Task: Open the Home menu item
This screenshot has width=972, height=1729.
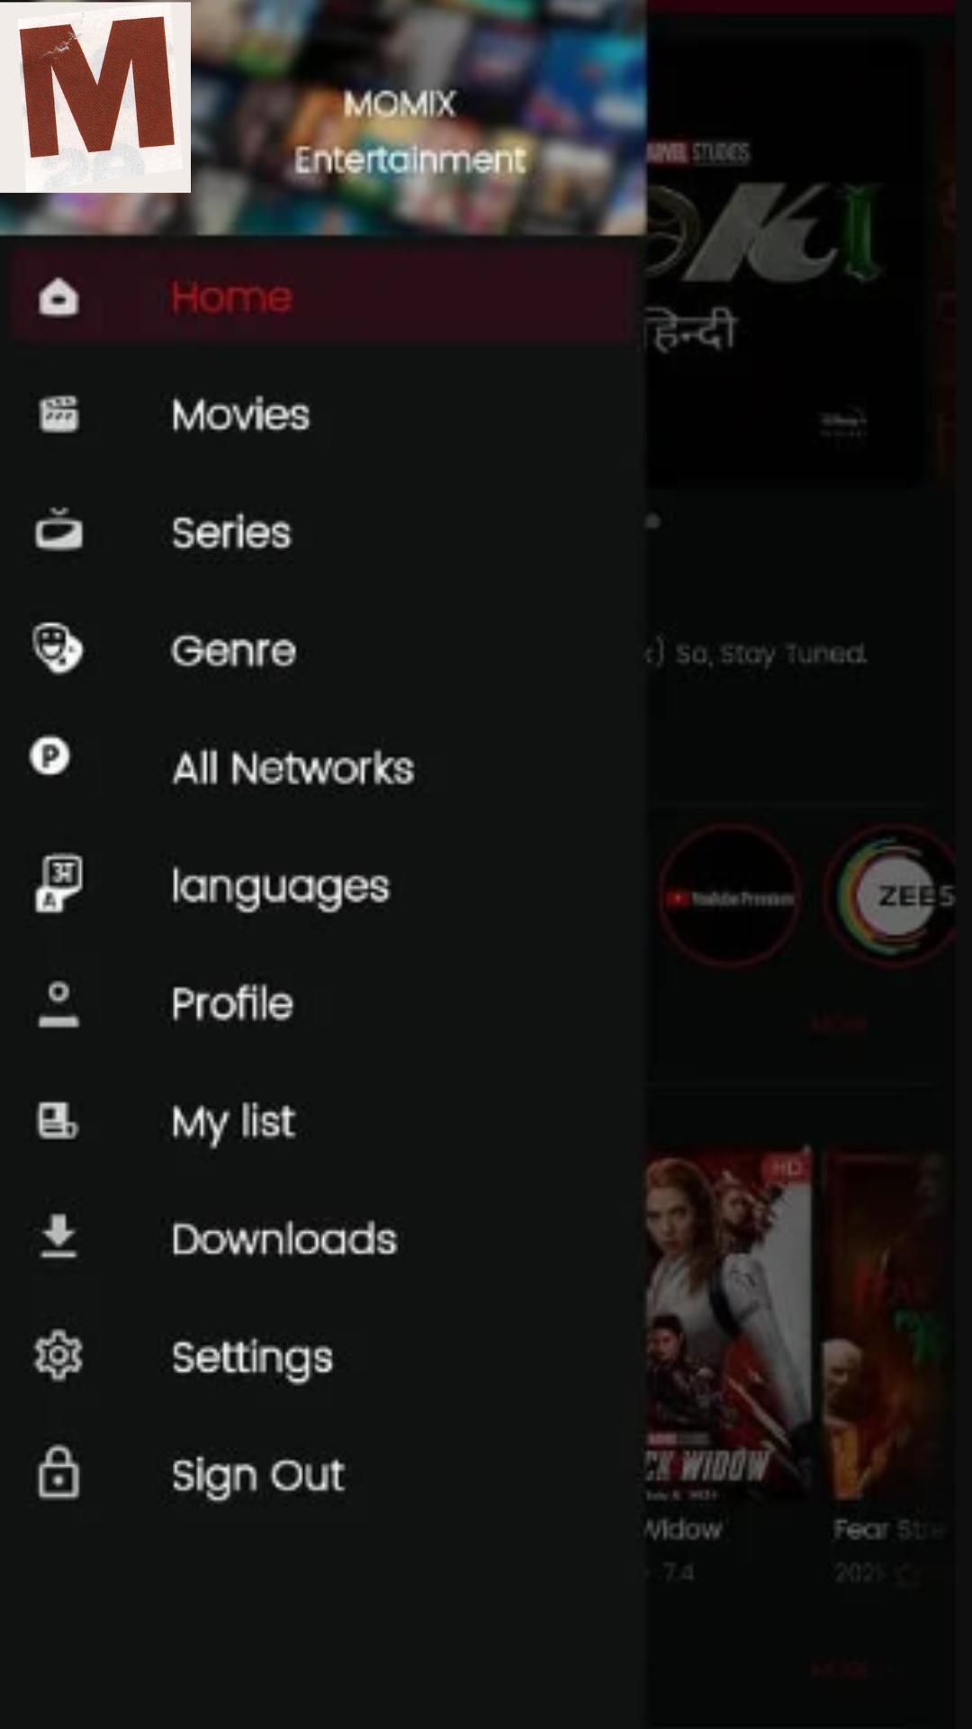Action: pyautogui.click(x=323, y=297)
